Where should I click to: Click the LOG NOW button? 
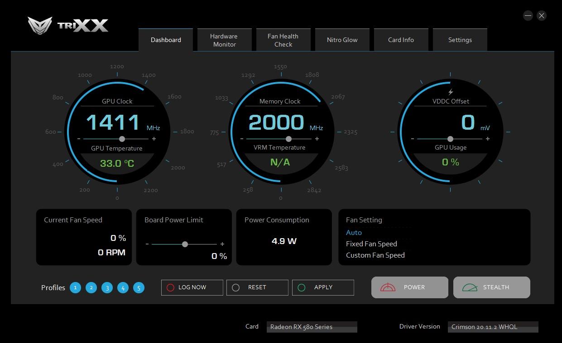coord(192,287)
